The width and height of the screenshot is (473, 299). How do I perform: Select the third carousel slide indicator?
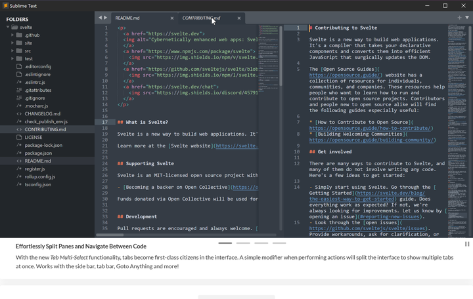261,243
